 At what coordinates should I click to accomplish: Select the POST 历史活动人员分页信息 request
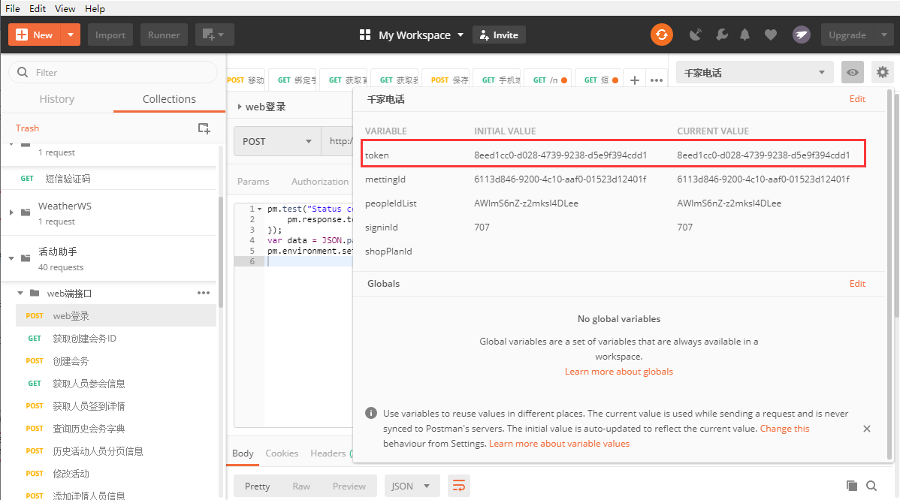tap(116, 450)
